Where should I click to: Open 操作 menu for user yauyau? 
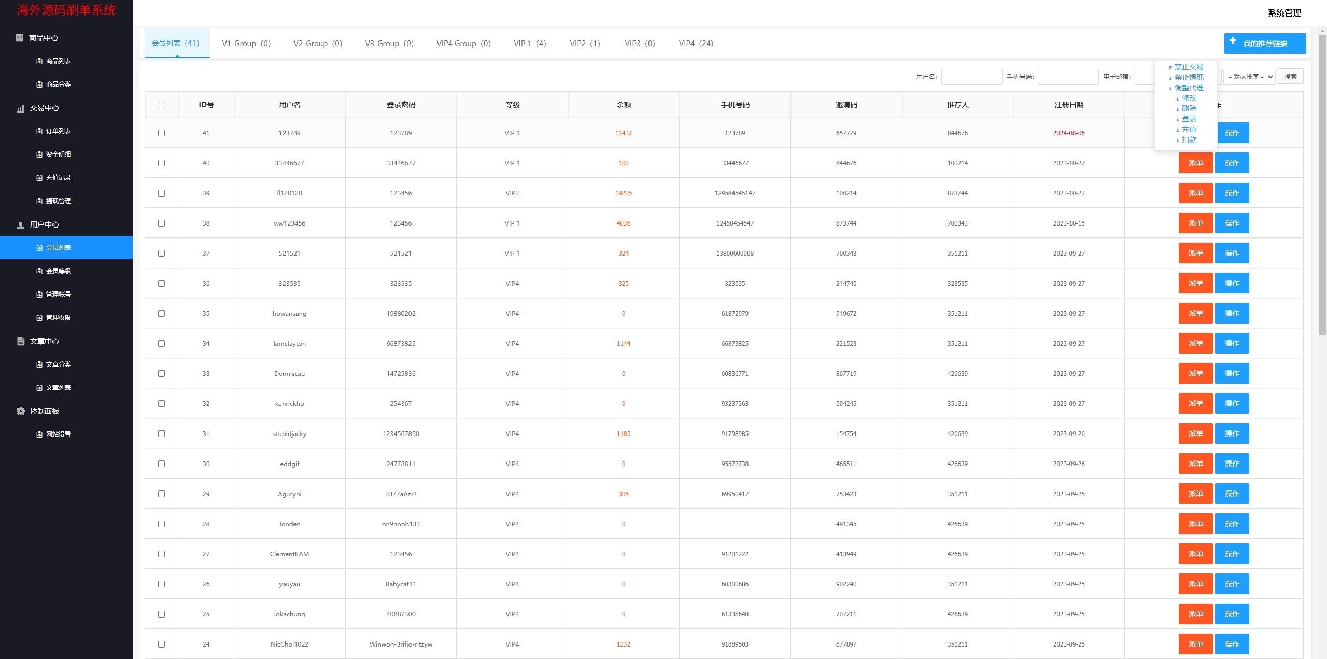[x=1232, y=584]
